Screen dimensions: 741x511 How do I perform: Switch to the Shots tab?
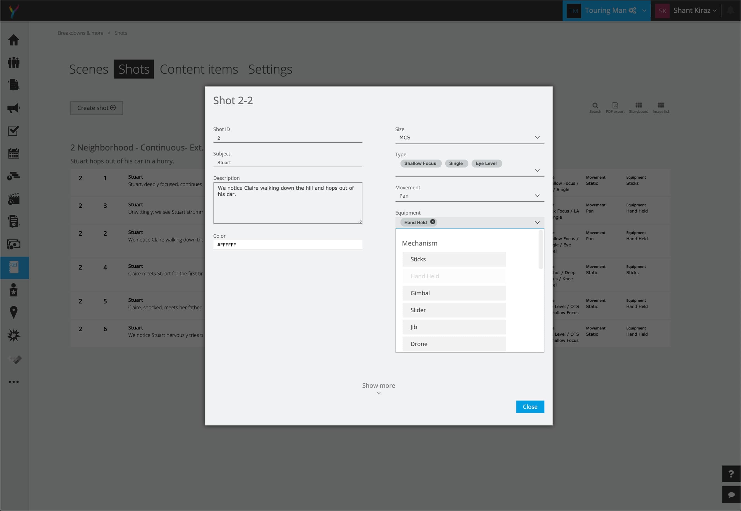[x=134, y=69]
